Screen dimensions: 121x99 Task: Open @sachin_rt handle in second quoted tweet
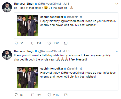pos(75,69)
